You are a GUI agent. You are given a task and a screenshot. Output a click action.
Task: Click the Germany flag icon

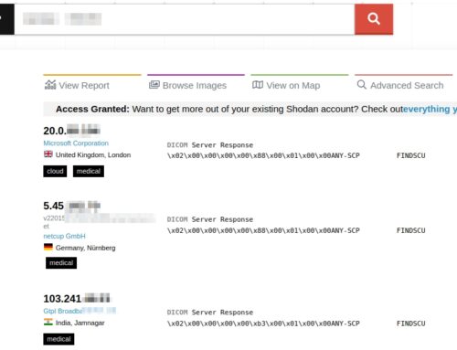tap(48, 247)
